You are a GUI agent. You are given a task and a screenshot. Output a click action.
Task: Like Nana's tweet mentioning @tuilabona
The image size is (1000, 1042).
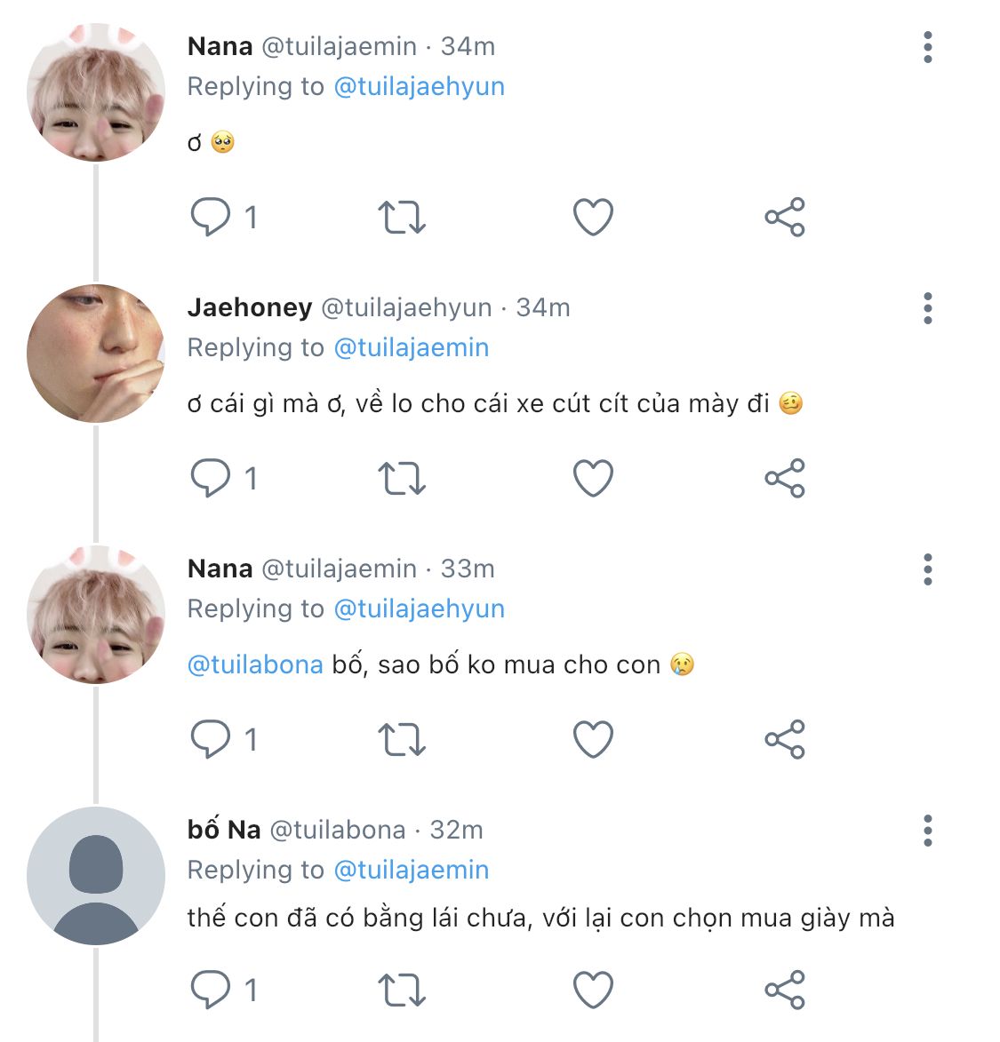593,739
